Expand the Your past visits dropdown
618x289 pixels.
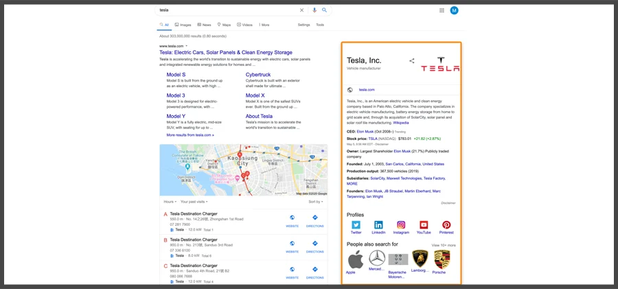194,201
